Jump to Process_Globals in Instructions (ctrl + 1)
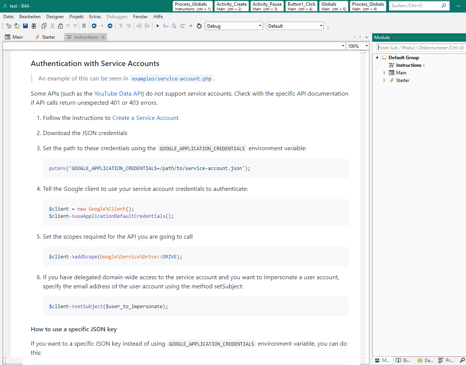This screenshot has height=365, width=466. point(193,6)
